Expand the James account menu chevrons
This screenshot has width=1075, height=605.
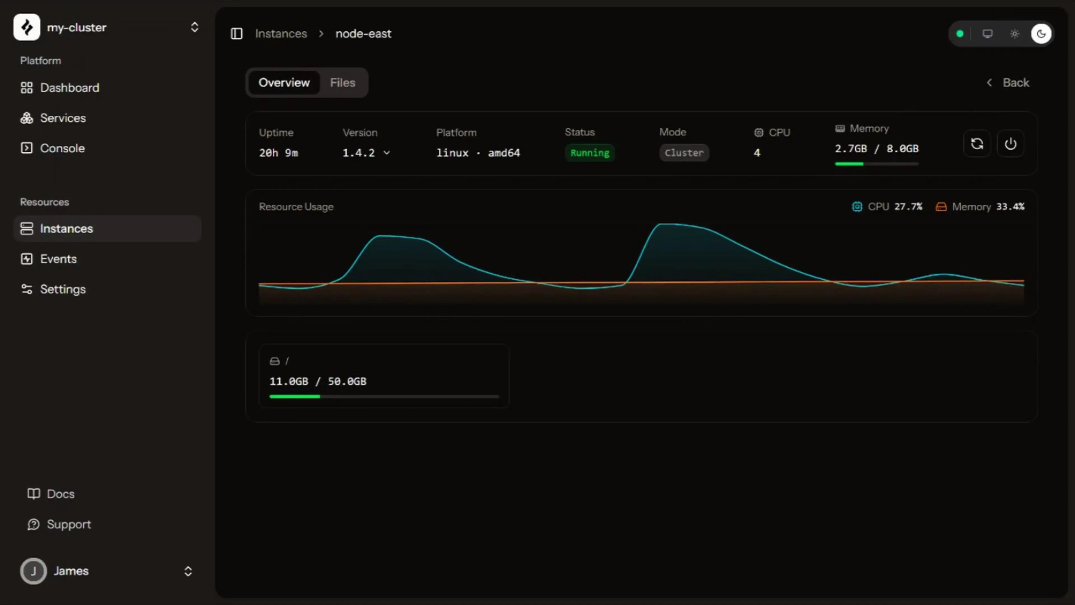point(188,571)
